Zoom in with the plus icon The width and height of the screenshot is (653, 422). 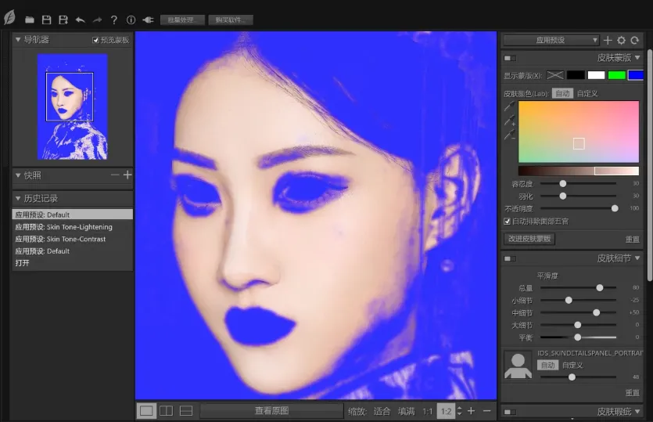tap(471, 411)
